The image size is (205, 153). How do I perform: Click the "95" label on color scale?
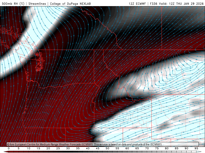[196, 148]
